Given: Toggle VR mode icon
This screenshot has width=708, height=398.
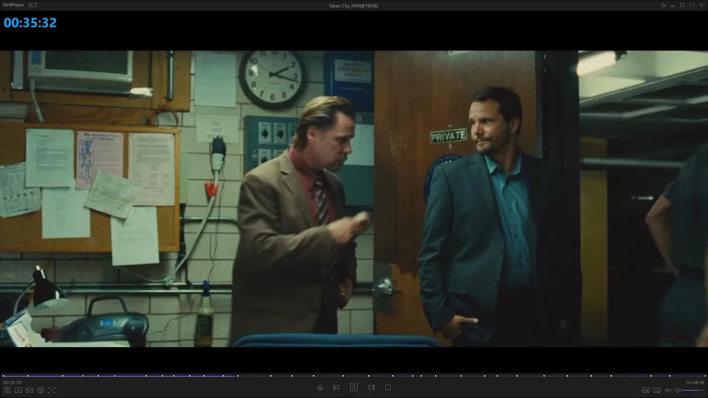Looking at the screenshot, I should pos(29,390).
